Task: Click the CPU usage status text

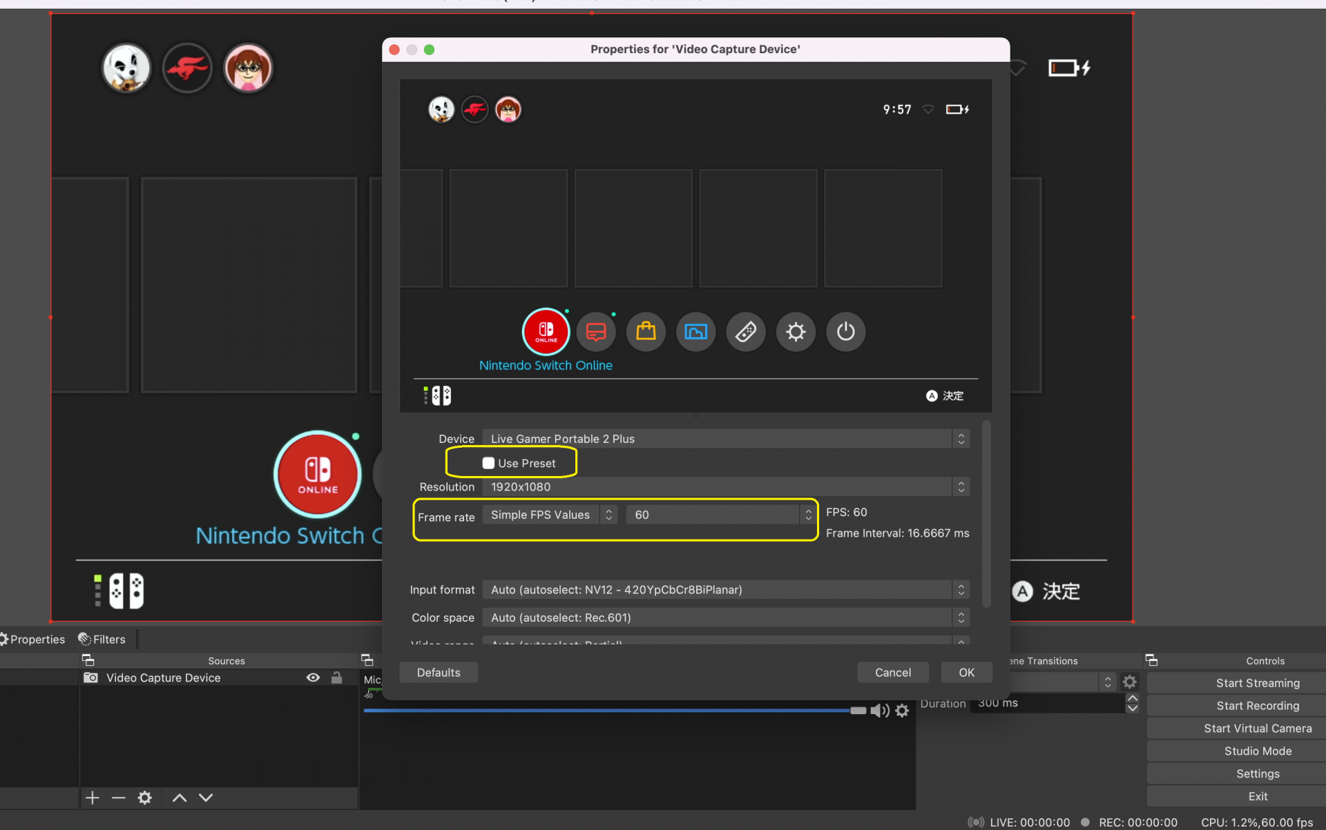Action: click(1257, 822)
